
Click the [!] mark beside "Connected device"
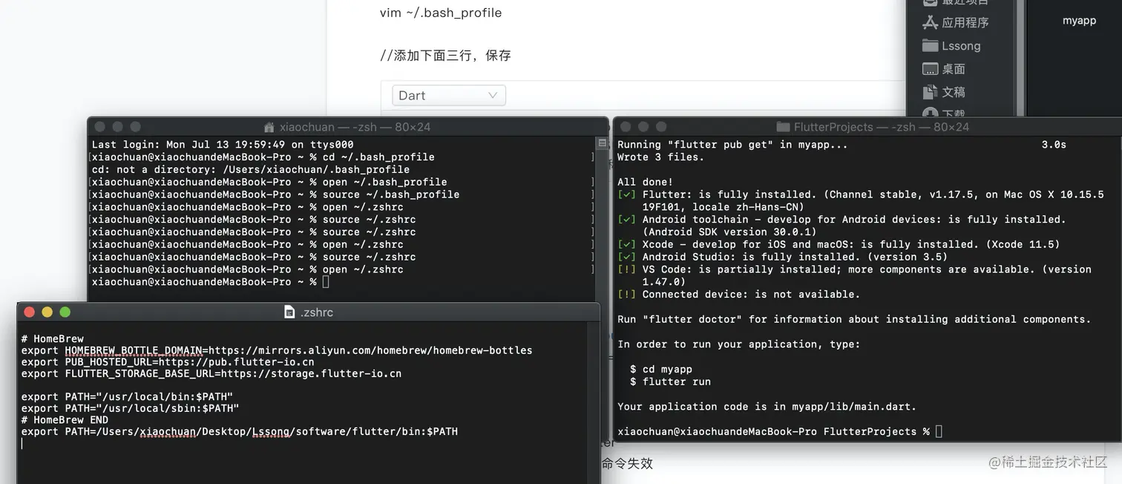click(627, 295)
